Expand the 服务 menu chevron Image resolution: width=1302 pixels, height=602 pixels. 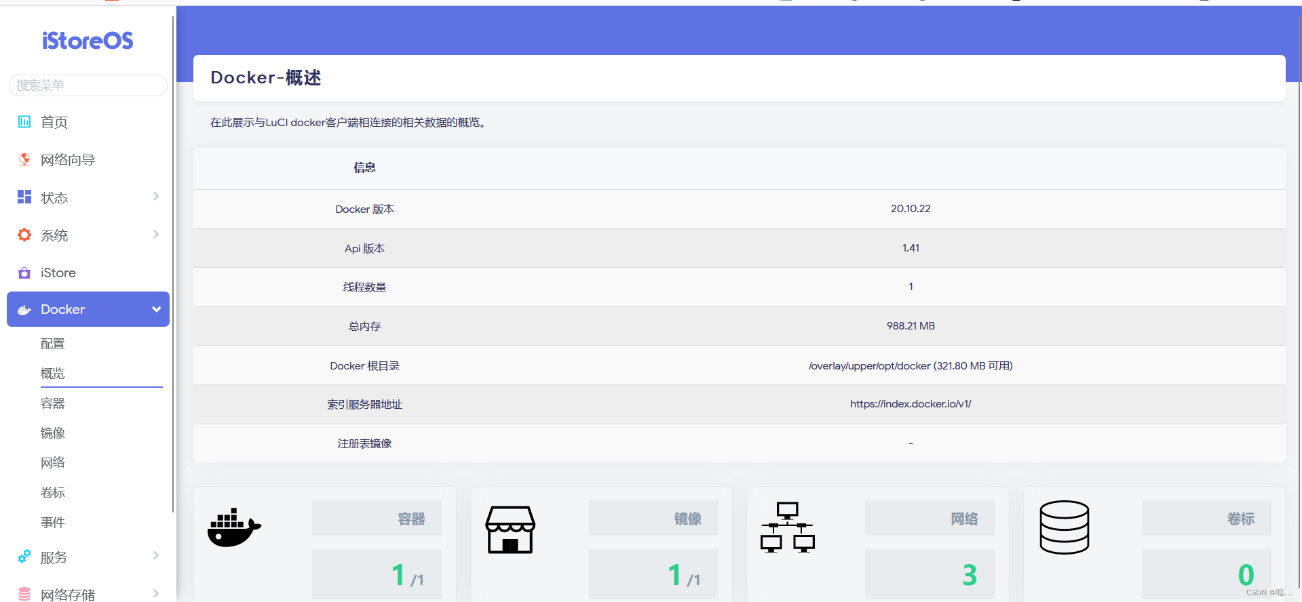point(156,556)
